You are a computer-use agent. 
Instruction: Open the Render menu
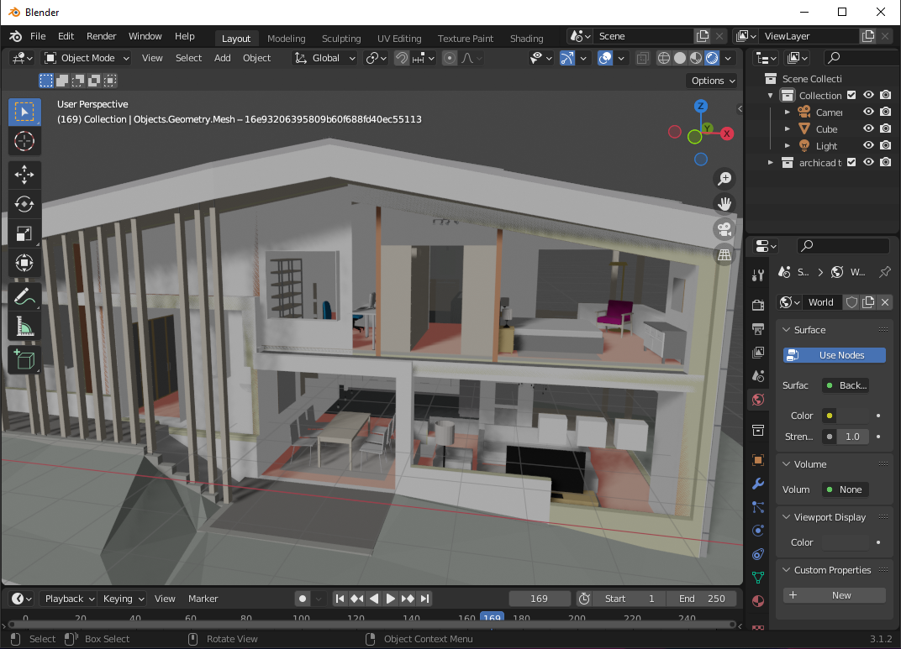tap(101, 36)
